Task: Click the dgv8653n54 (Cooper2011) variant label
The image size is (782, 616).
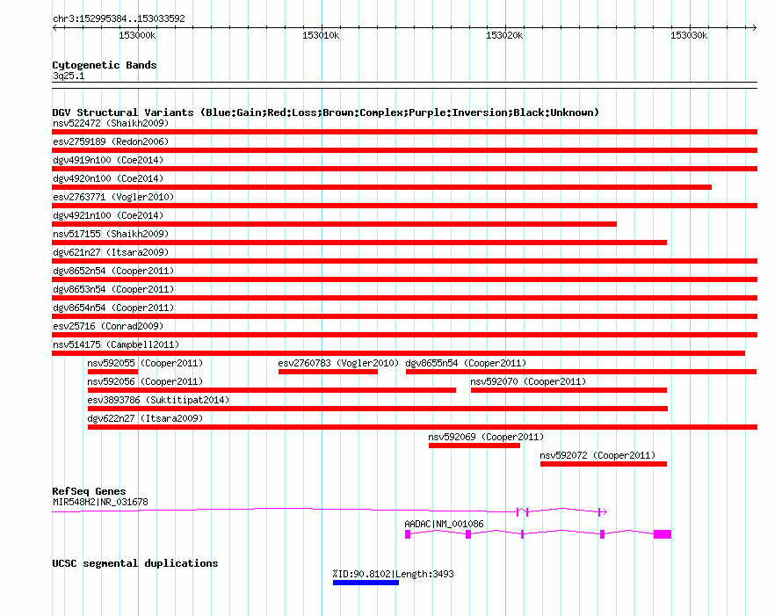Action: 113,289
